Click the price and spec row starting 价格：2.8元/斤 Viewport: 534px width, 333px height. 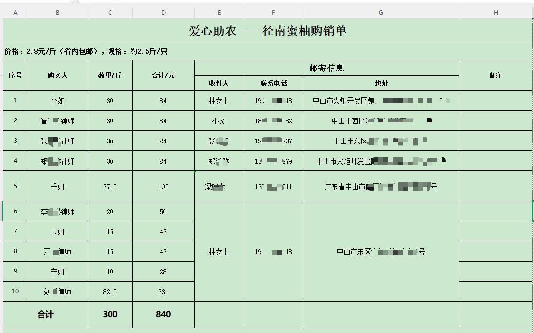(x=86, y=51)
